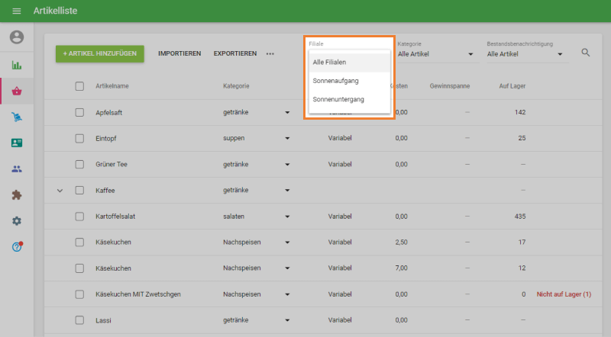Tick the checkbox for Apfelsaft

(x=79, y=112)
